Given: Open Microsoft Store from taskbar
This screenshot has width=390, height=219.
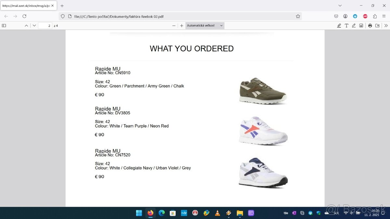Looking at the screenshot, I should click(173, 213).
